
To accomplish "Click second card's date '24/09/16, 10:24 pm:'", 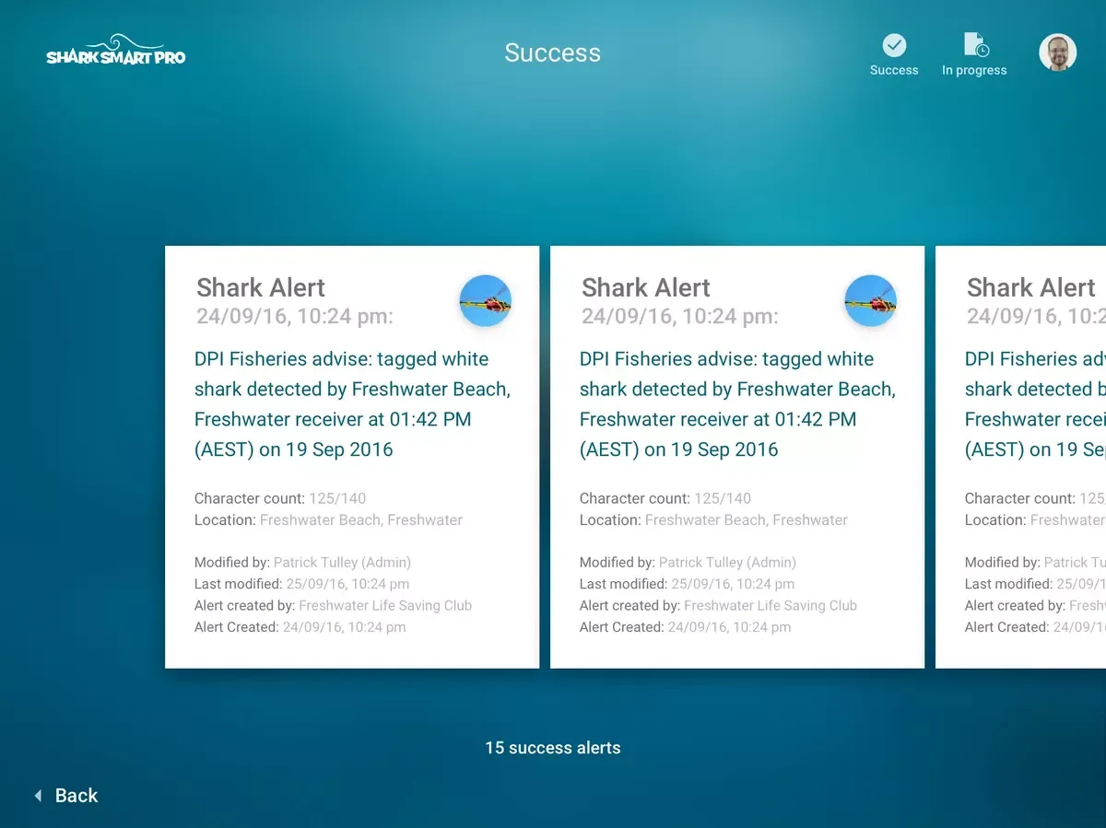I will (x=680, y=317).
